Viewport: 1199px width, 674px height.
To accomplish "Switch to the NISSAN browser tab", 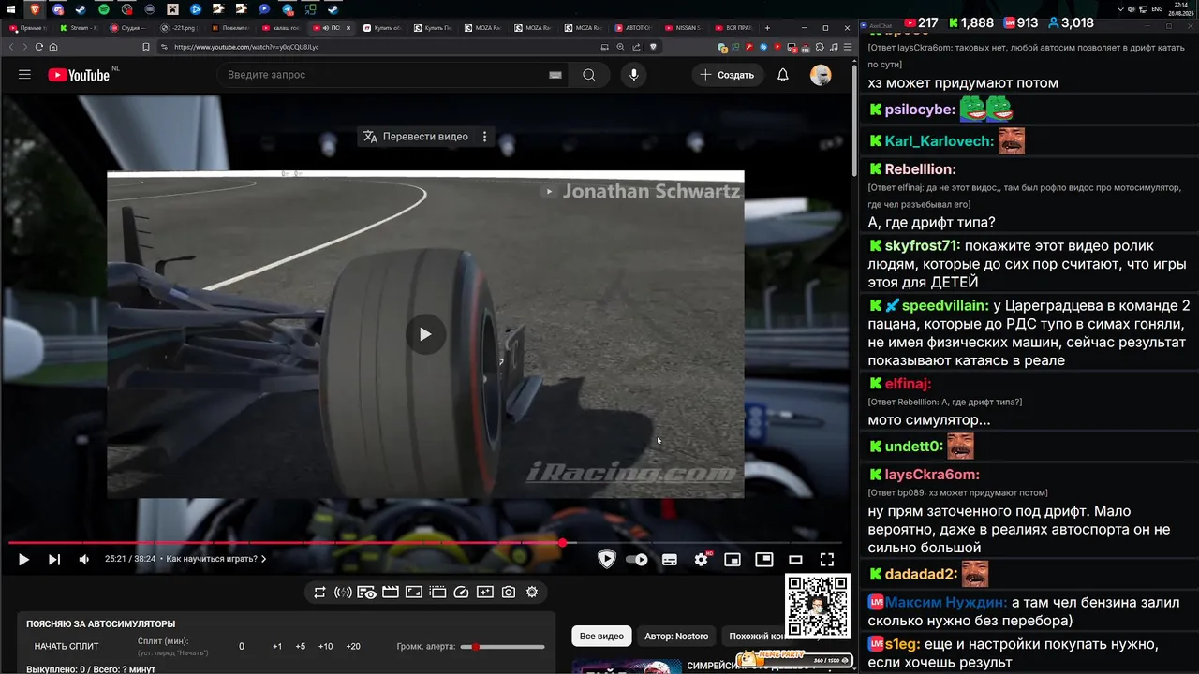I will tap(682, 28).
